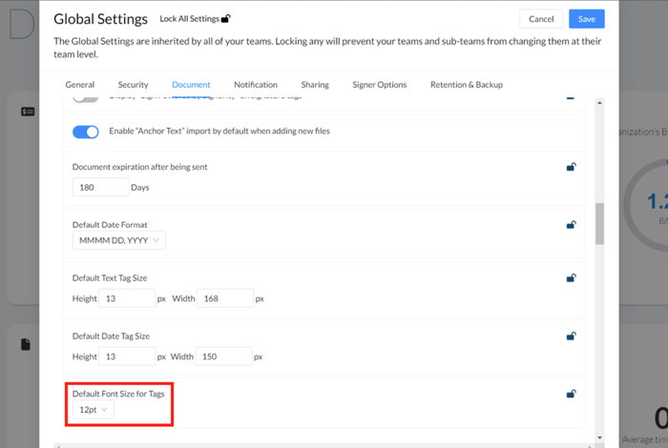
Task: Click the Cancel button
Action: [x=541, y=19]
